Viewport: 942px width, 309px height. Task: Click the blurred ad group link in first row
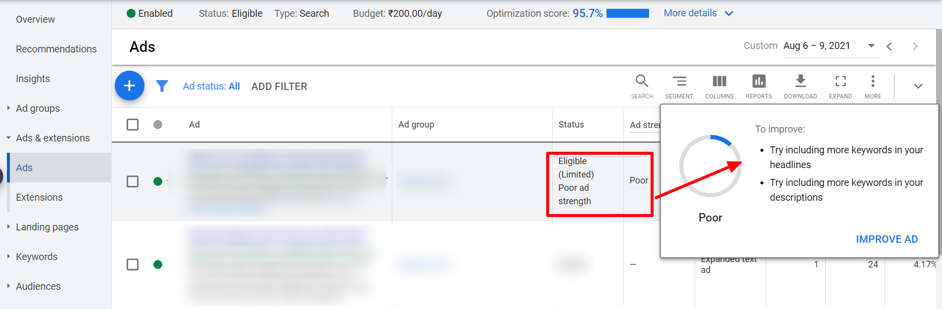pos(424,181)
